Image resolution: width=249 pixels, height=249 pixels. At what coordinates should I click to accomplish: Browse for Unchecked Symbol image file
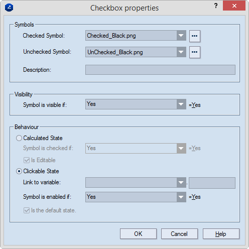tap(195, 52)
